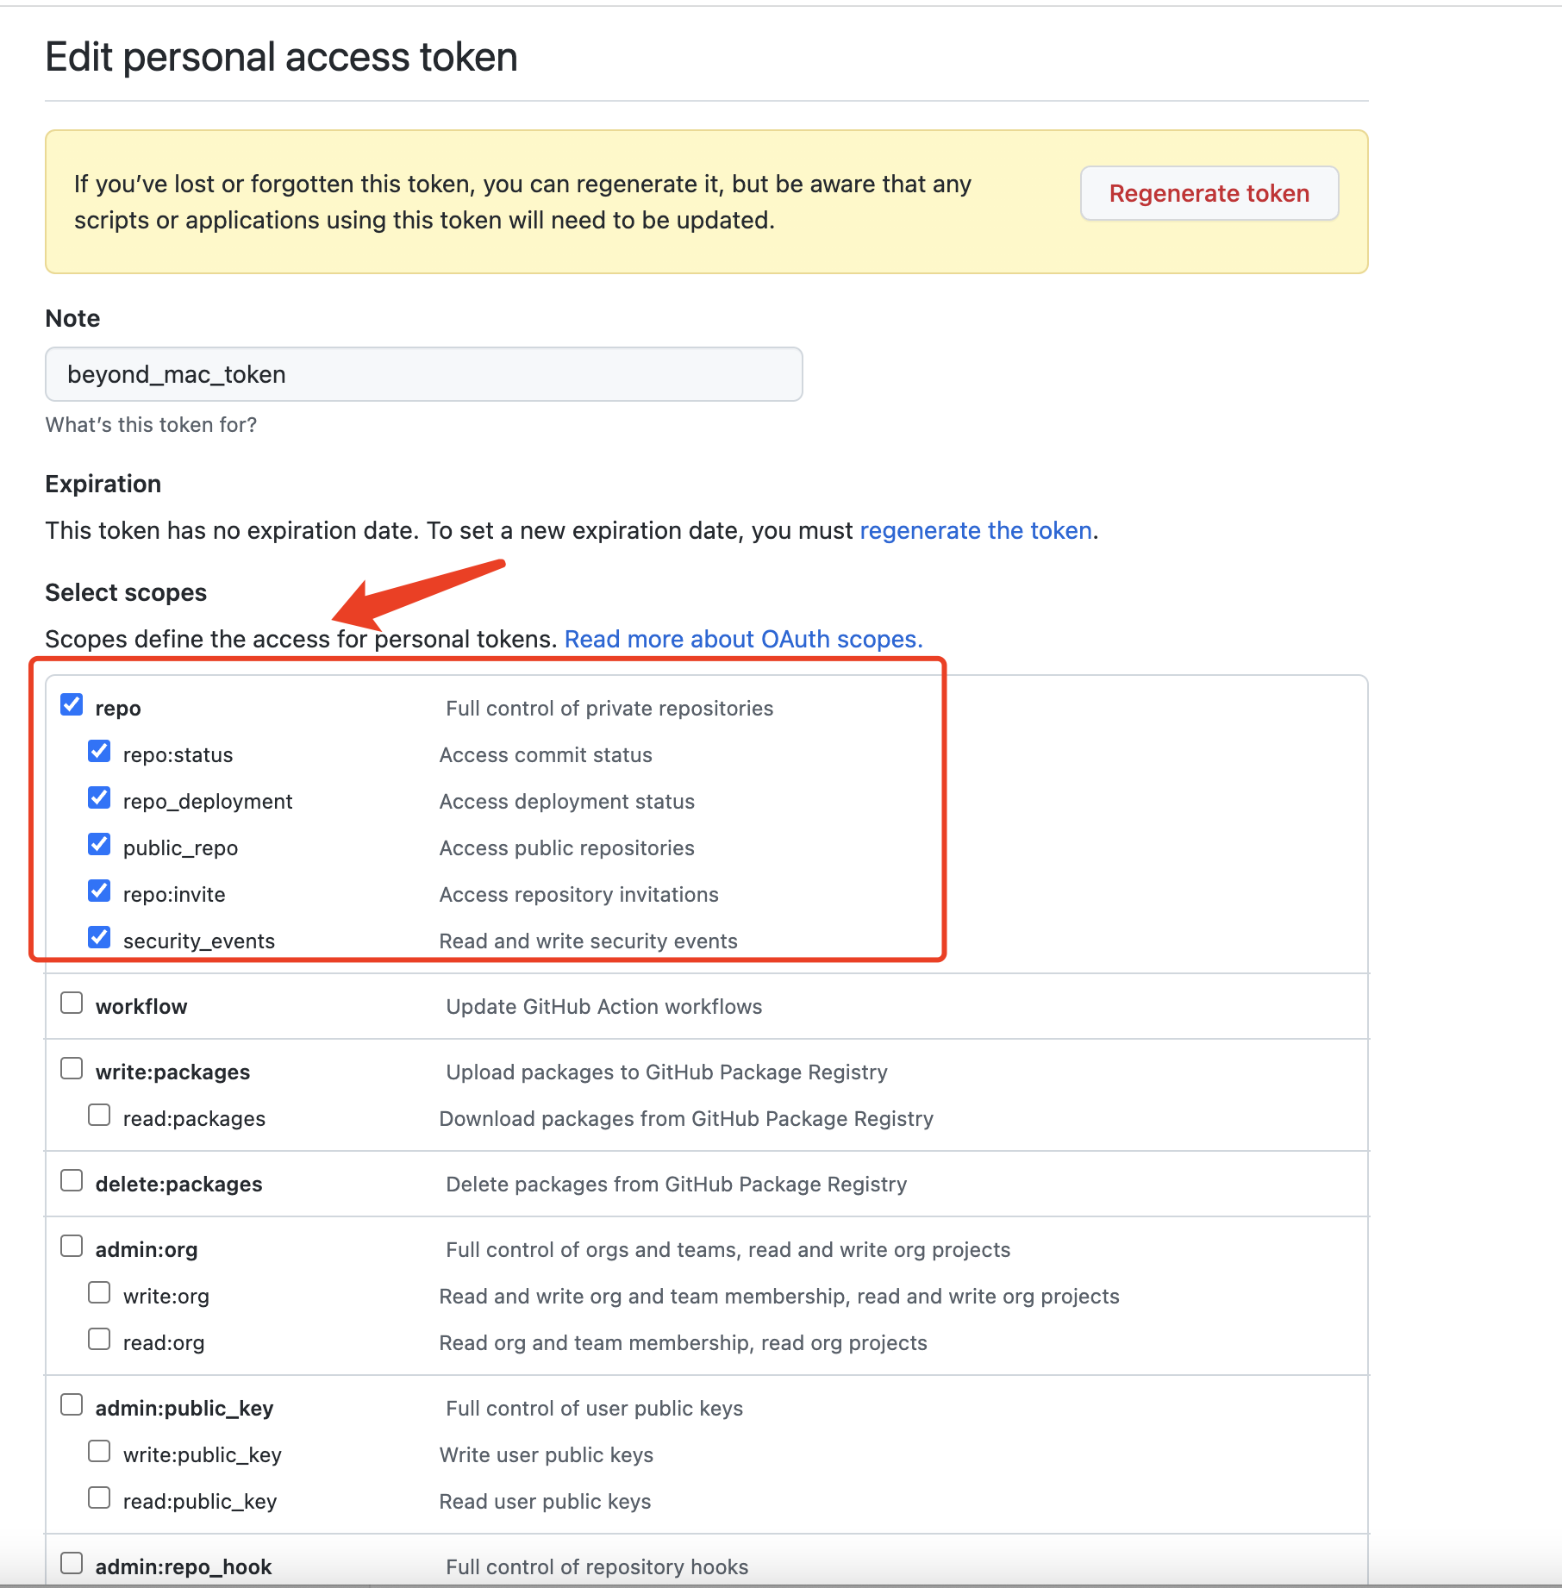This screenshot has width=1562, height=1588.
Task: Select the read:packages checkbox
Action: point(99,1116)
